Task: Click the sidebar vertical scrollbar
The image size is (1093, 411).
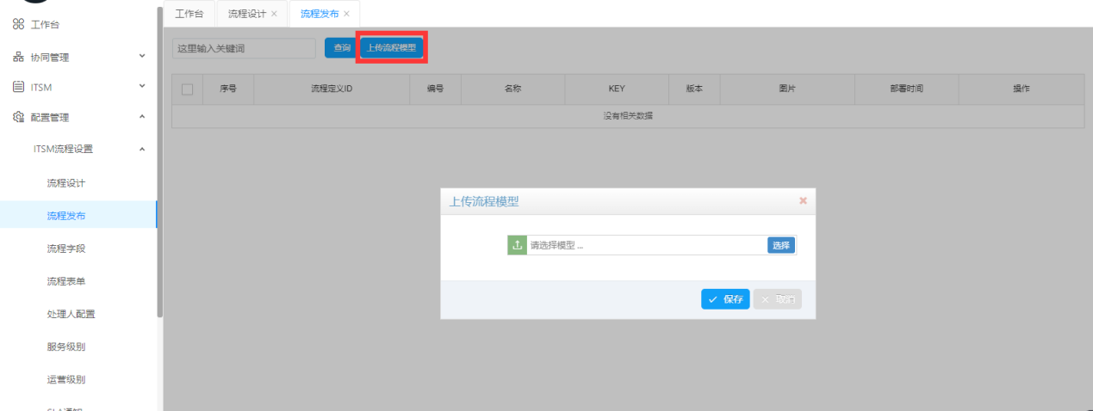Action: [x=160, y=163]
